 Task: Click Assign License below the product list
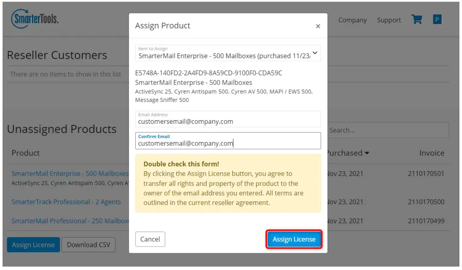[x=33, y=245]
